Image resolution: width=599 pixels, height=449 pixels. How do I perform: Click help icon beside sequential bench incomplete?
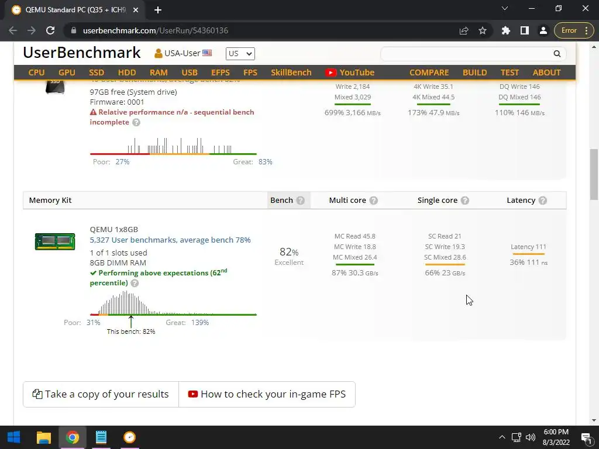(136, 123)
